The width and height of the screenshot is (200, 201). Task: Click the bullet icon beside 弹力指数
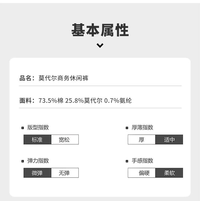coord(23,161)
